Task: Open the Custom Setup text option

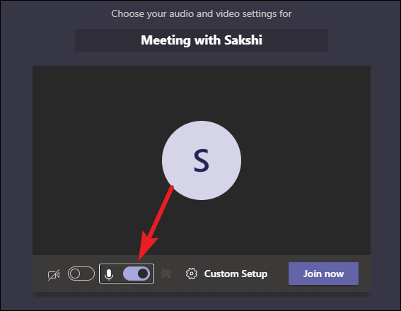Action: (236, 274)
